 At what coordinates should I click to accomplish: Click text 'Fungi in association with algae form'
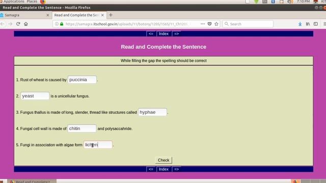(x=51, y=145)
